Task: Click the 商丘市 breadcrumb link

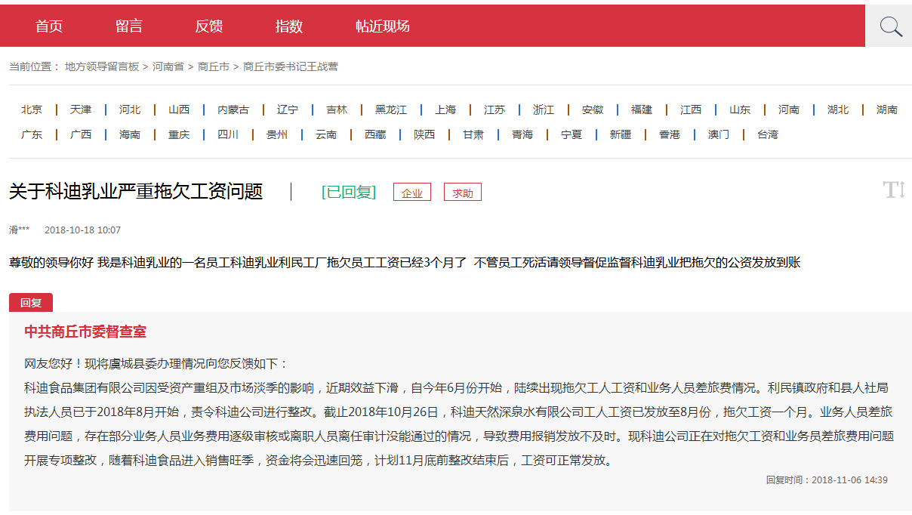Action: (x=214, y=66)
